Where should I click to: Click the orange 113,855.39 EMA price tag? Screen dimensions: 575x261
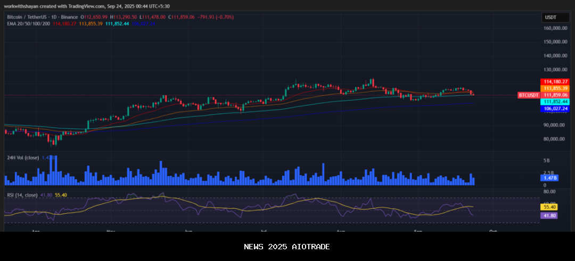555,88
